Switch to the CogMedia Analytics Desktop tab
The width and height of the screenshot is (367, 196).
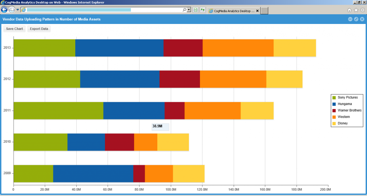coord(231,11)
